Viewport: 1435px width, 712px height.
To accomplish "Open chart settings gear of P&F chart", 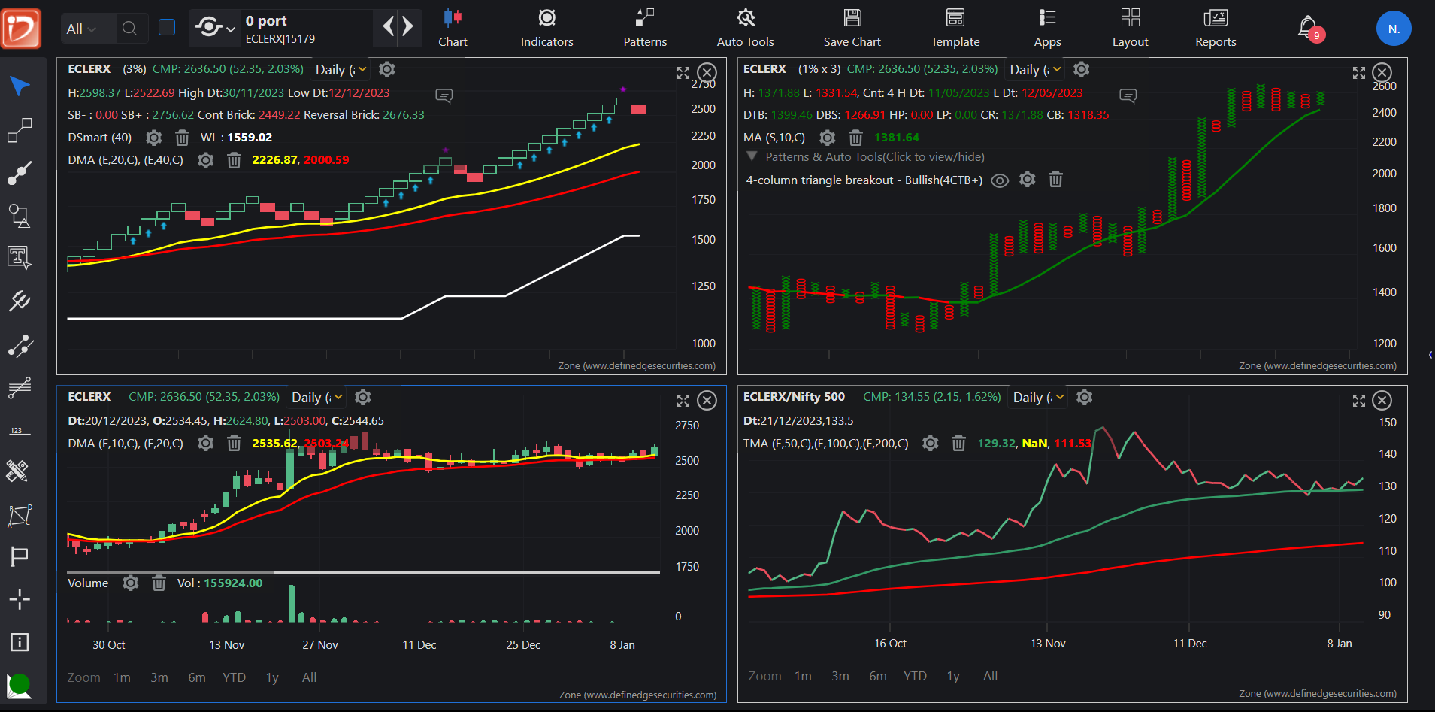I will 1081,69.
